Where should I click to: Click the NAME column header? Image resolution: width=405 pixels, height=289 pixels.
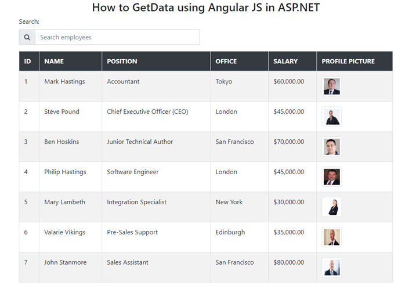[54, 61]
